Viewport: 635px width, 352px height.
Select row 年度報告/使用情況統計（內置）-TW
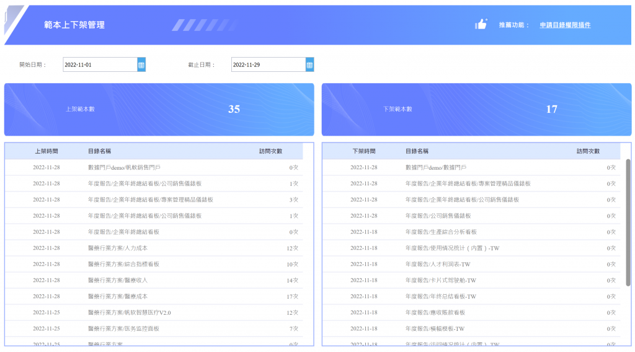click(471, 248)
